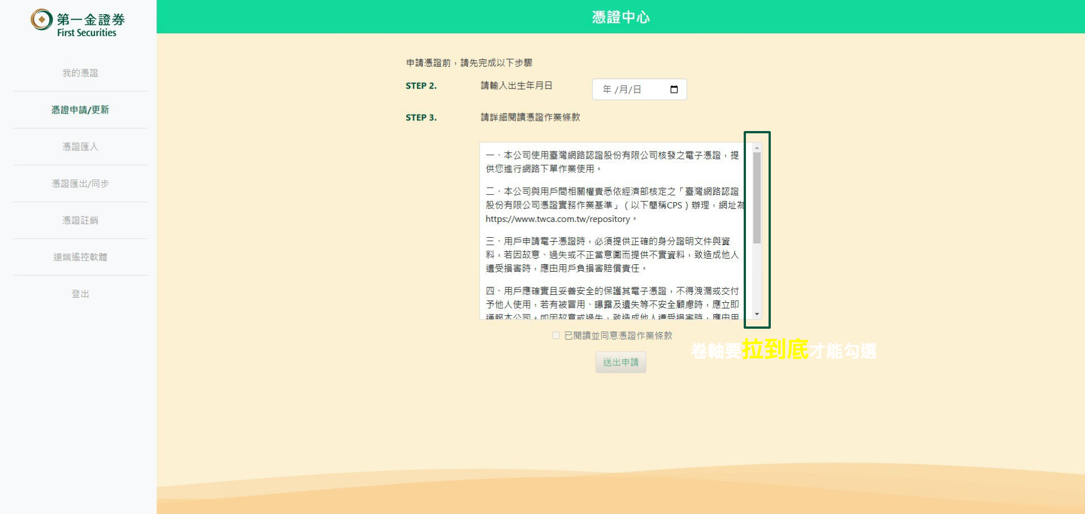
Task: Check the 已閱讀並同意憑證作業條款 checkbox
Action: pyautogui.click(x=556, y=336)
